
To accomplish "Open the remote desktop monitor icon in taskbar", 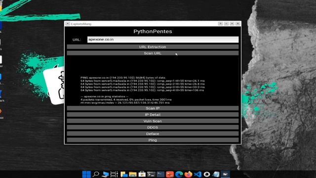I will (x=105, y=174).
